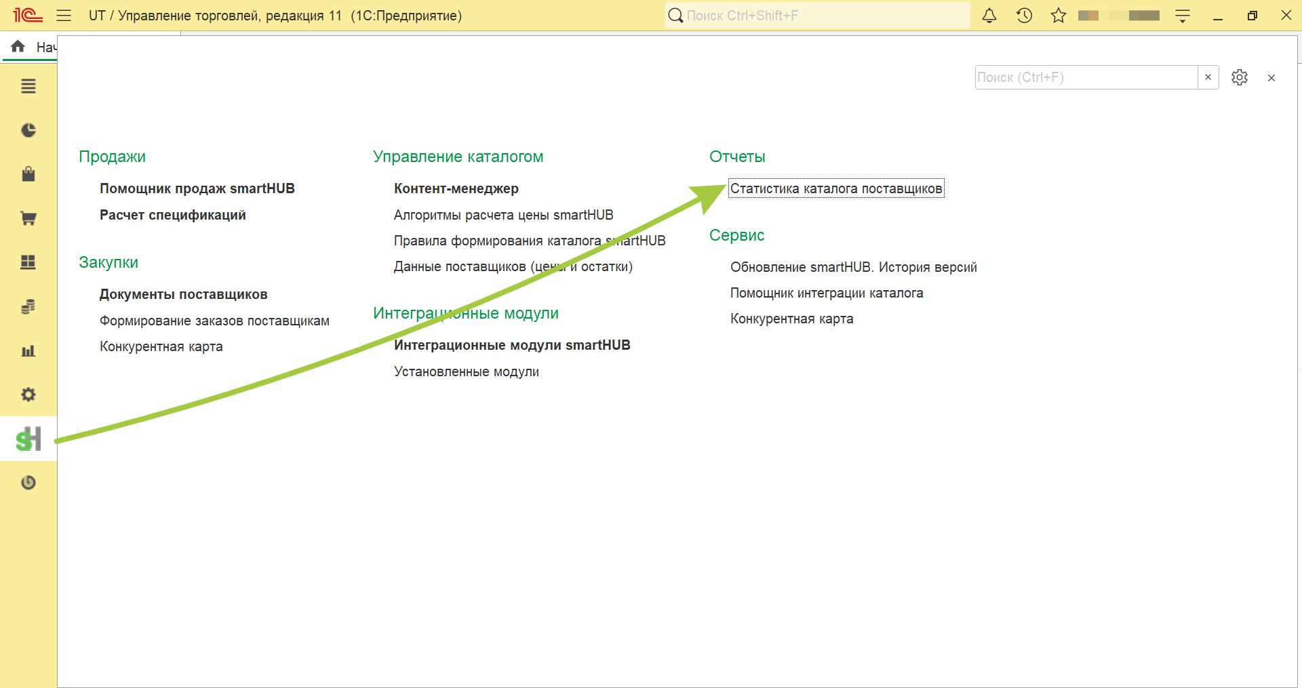1302x688 pixels.
Task: Click the global search field in title bar
Action: [x=818, y=16]
